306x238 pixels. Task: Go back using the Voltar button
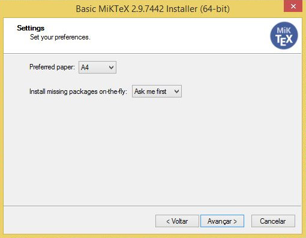tap(177, 221)
